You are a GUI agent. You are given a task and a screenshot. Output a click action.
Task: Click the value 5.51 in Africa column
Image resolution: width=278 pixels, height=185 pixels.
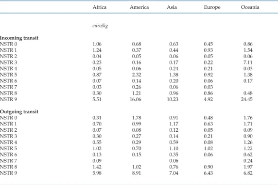point(97,99)
